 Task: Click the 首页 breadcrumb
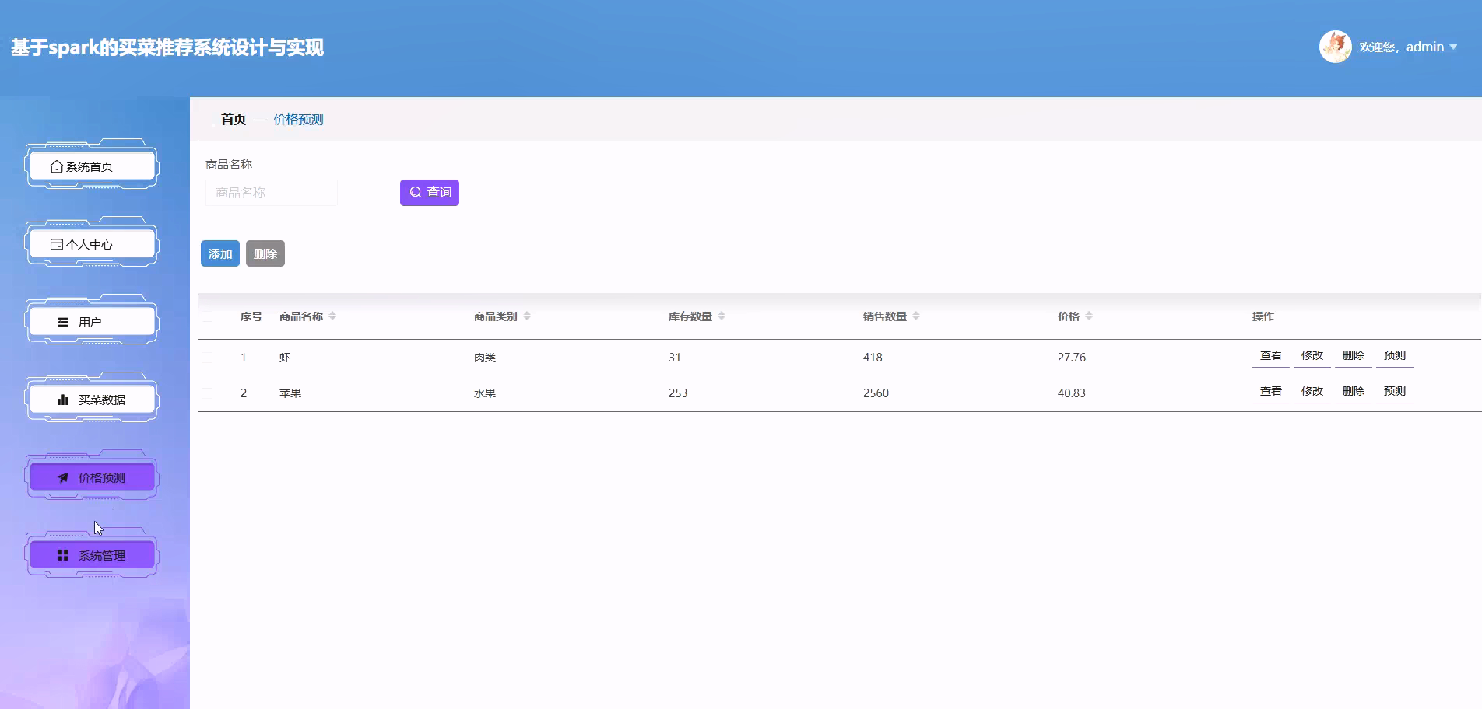coord(234,119)
